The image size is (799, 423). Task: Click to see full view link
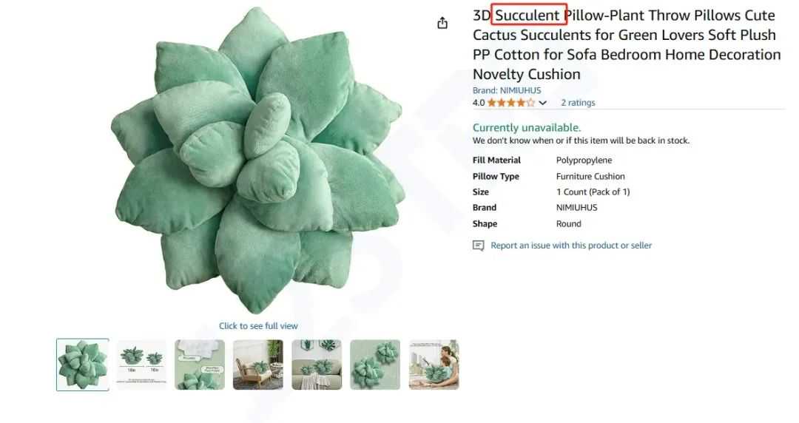(258, 325)
